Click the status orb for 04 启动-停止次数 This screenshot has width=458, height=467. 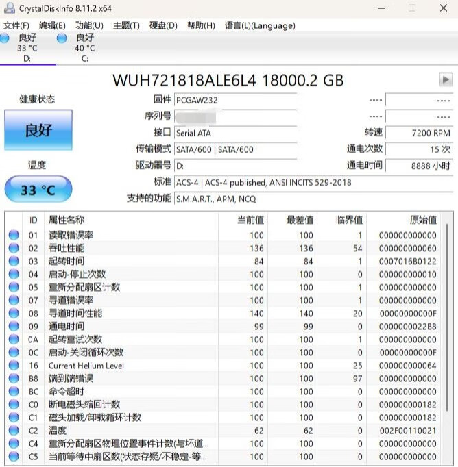click(x=14, y=274)
